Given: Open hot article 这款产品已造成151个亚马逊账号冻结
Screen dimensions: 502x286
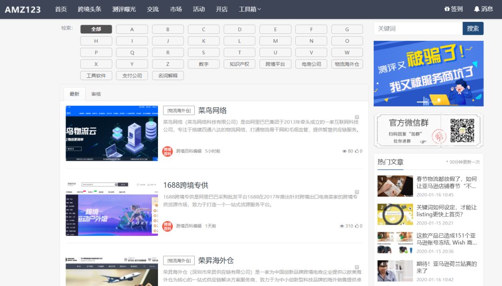Looking at the screenshot, I should click(446, 239).
